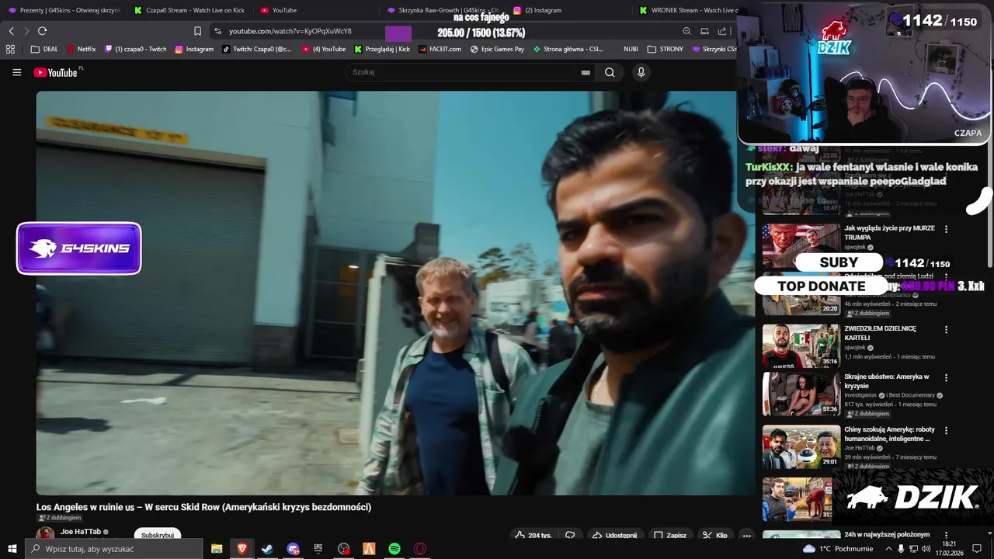Open ZWIEDZIŁEM DZIELNICĘ KARTELI thumbnail
994x559 pixels.
tap(801, 345)
